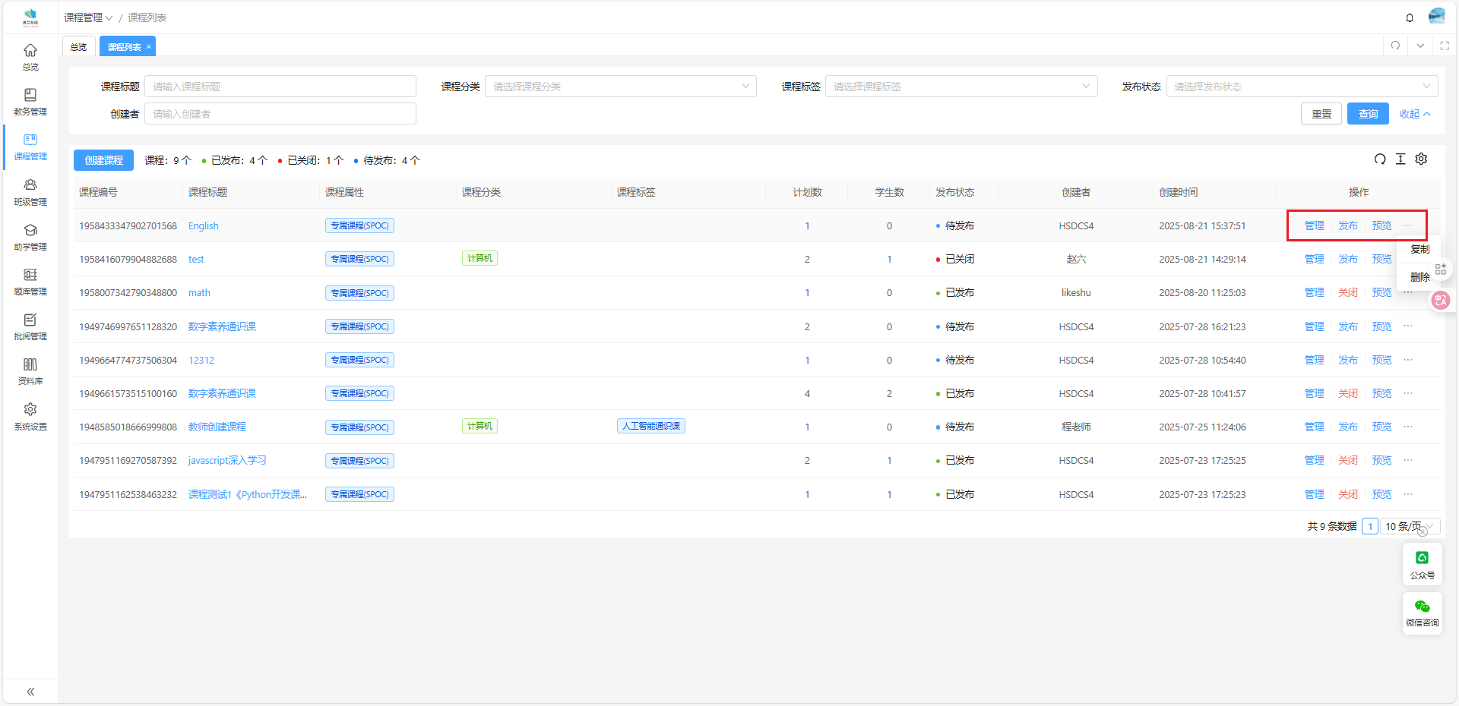Refresh the course table data
Image resolution: width=1459 pixels, height=706 pixels.
(x=1380, y=159)
